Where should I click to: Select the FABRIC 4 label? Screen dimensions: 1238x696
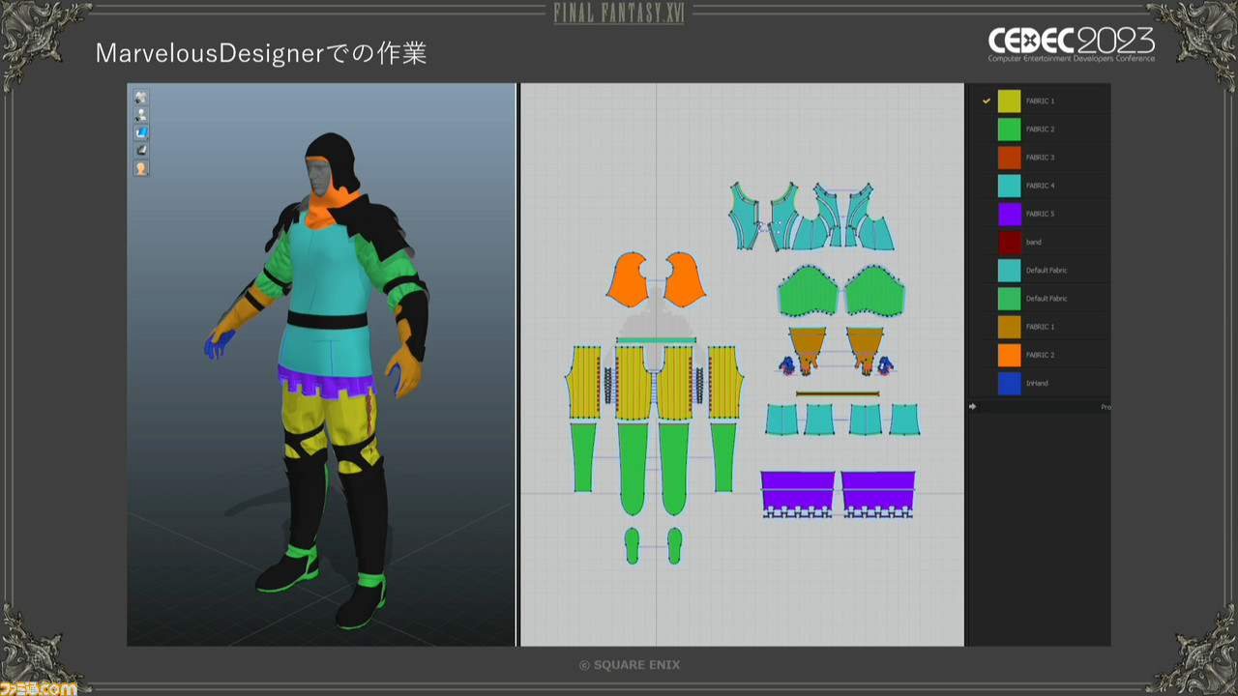click(x=1040, y=186)
